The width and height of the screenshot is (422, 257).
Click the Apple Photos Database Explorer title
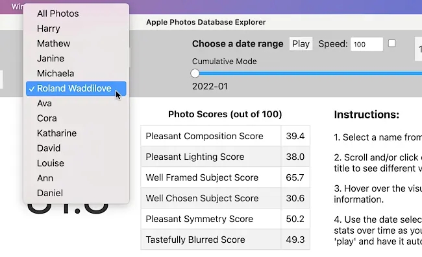point(206,22)
